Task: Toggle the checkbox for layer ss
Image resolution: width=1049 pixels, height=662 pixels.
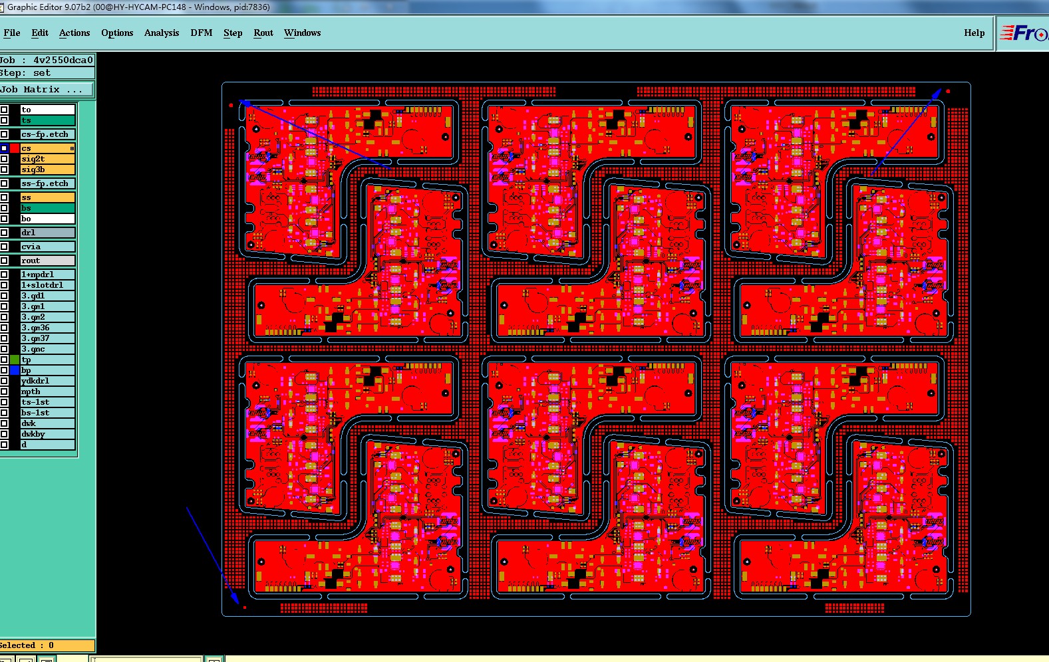Action: 4,197
